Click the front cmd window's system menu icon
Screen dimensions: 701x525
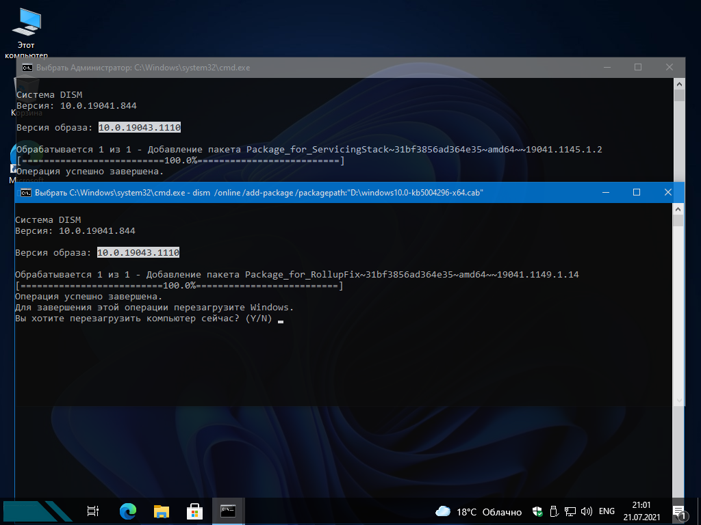(x=25, y=193)
